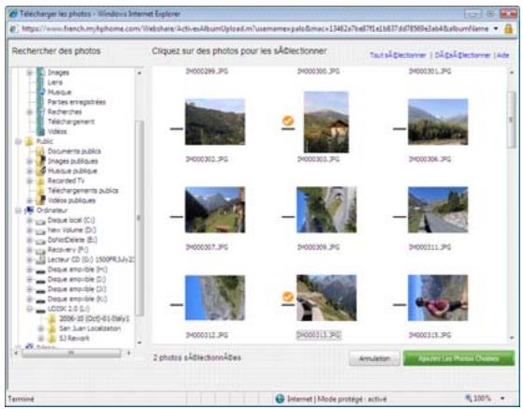Screen dimensions: 523x409
Task: Select Disque amovible (H:) in tree
Action: 78,270
